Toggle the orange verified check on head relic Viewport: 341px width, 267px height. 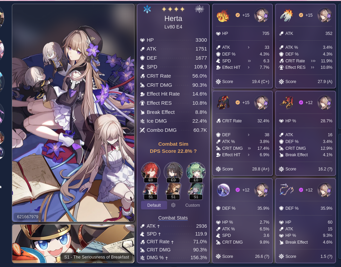click(238, 15)
